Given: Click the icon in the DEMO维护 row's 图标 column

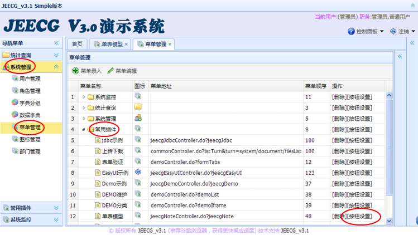Looking at the screenshot, I should (x=138, y=194).
